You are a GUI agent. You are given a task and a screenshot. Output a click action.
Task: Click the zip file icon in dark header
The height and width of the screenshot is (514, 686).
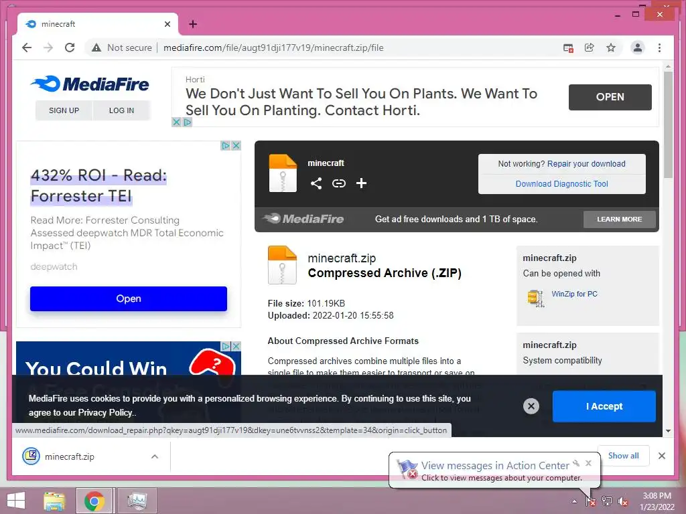(x=283, y=173)
